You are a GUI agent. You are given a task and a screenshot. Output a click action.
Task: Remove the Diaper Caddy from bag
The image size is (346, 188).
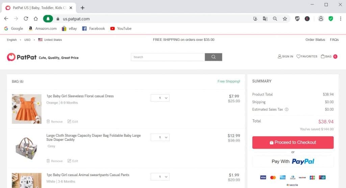click(x=55, y=161)
